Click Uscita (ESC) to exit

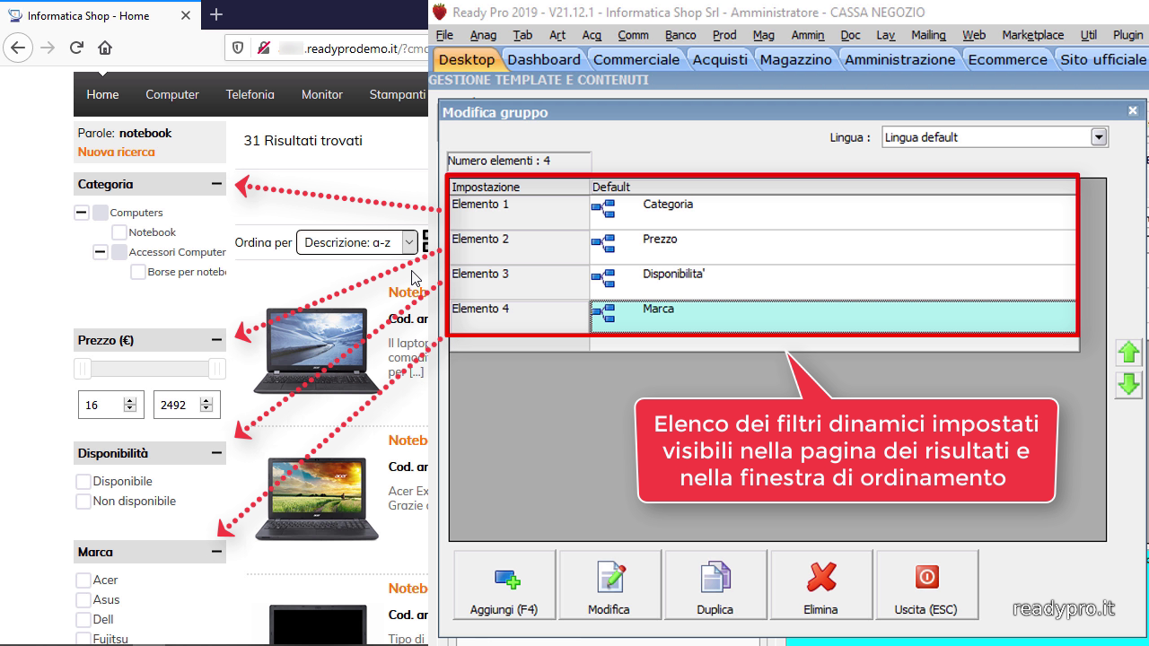926,585
